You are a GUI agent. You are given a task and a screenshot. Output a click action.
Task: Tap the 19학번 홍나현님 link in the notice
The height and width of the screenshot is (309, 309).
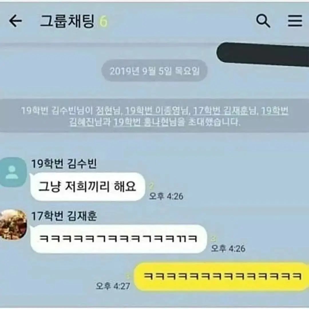pos(149,122)
